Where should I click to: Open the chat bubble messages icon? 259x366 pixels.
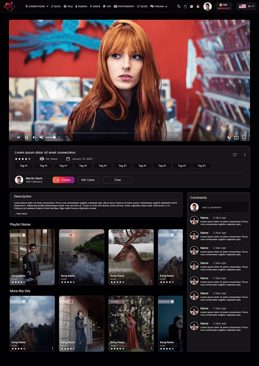coord(192,7)
